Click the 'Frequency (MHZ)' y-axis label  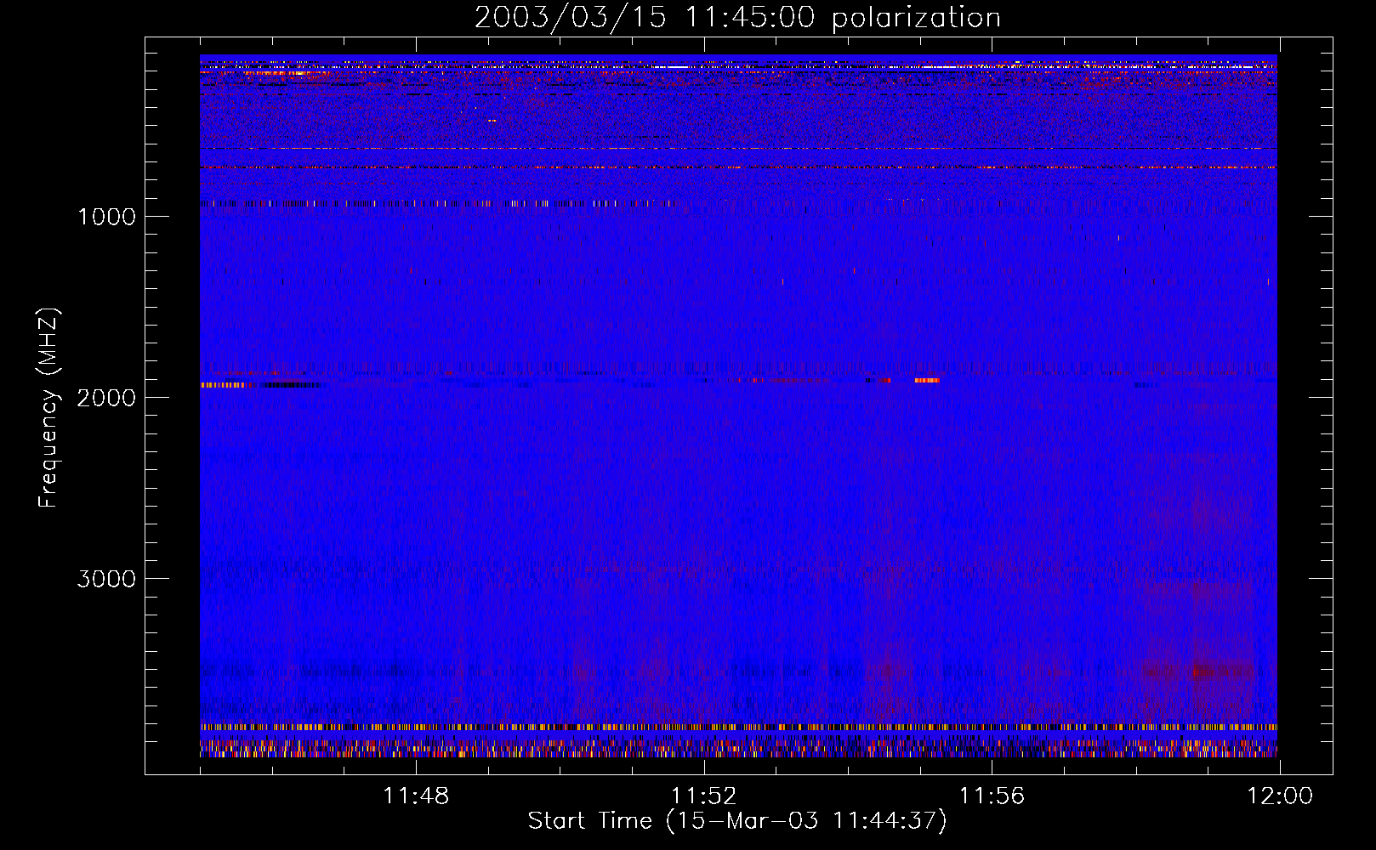48,408
